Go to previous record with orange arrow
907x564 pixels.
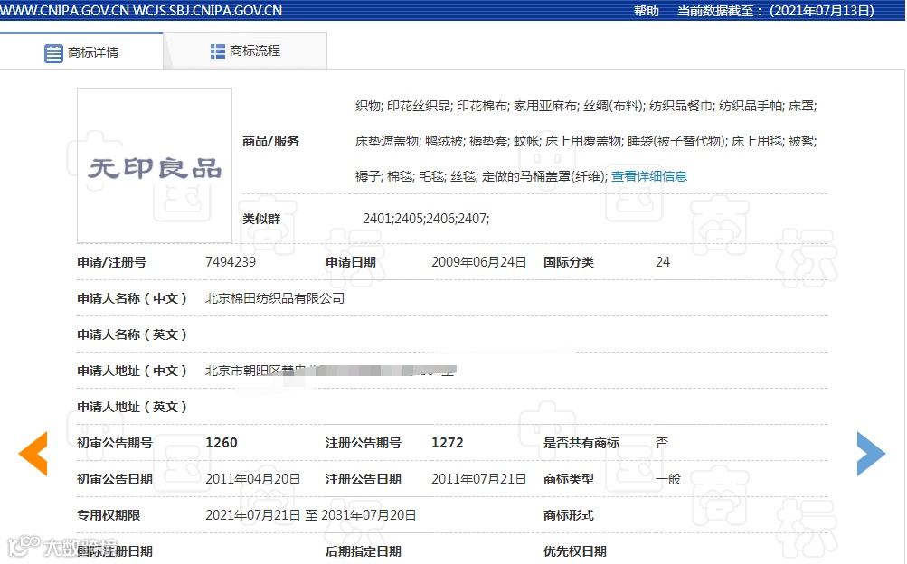pyautogui.click(x=33, y=454)
